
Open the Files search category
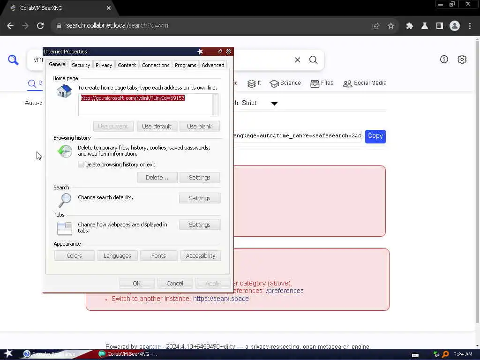coord(322,83)
